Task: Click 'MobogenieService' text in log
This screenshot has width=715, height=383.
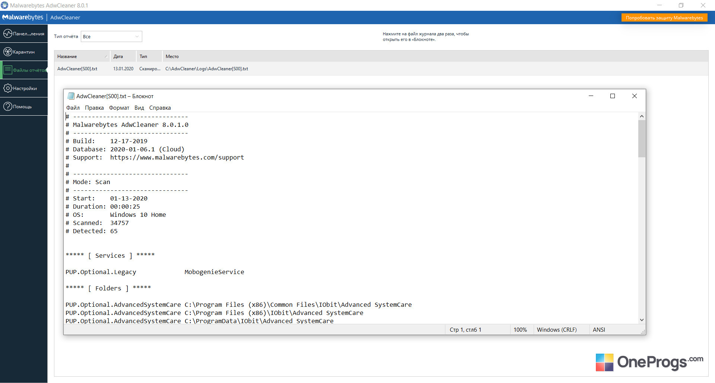Action: [x=214, y=272]
